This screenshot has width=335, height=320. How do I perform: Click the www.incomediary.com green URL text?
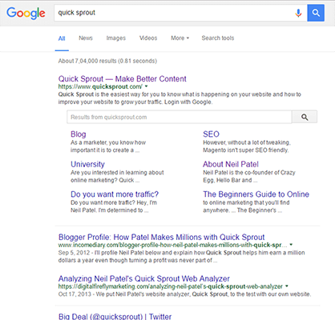click(x=172, y=245)
